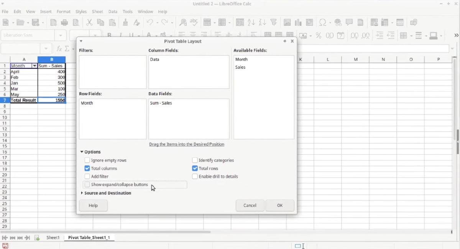Insert a comment
The height and width of the screenshot is (249, 460).
click(x=349, y=22)
